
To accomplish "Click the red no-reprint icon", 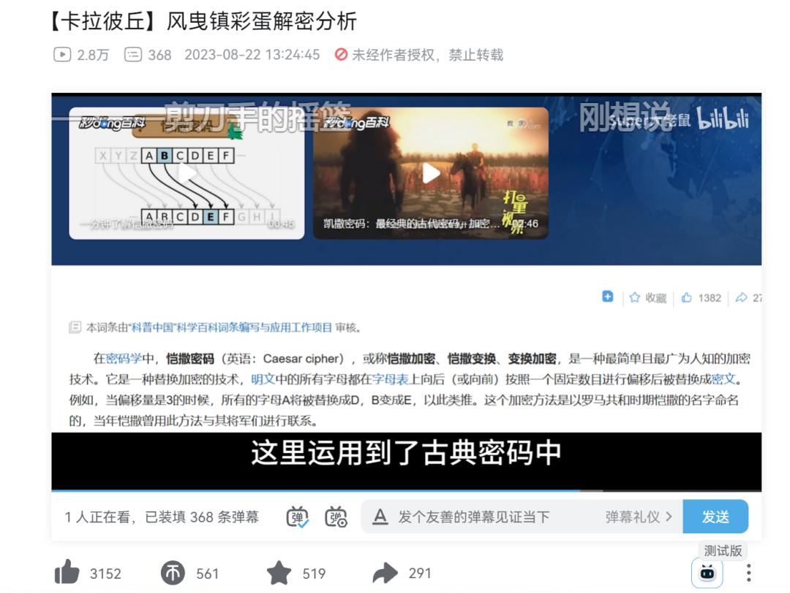I will click(341, 55).
